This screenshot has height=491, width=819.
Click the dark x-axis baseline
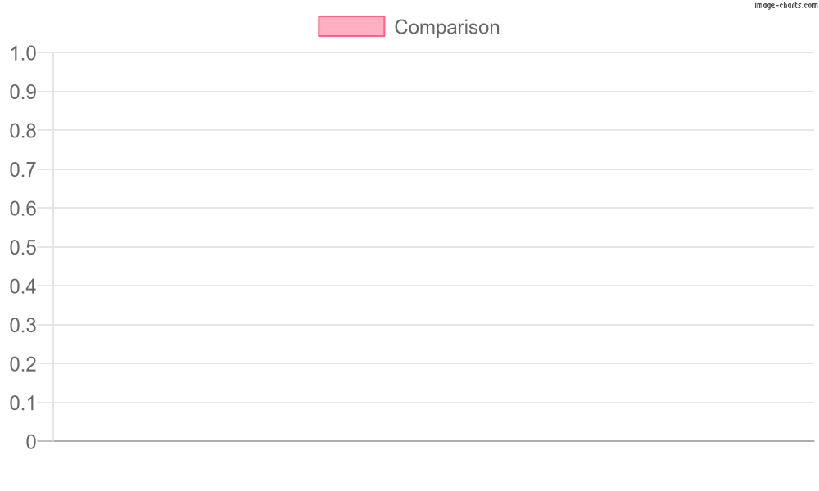(x=433, y=441)
